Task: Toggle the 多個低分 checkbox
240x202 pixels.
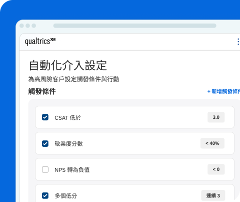Action: pyautogui.click(x=45, y=195)
